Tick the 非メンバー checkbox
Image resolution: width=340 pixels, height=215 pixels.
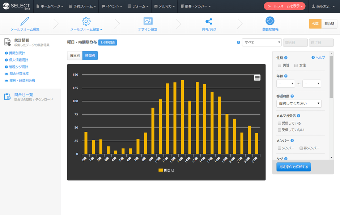point(300,148)
